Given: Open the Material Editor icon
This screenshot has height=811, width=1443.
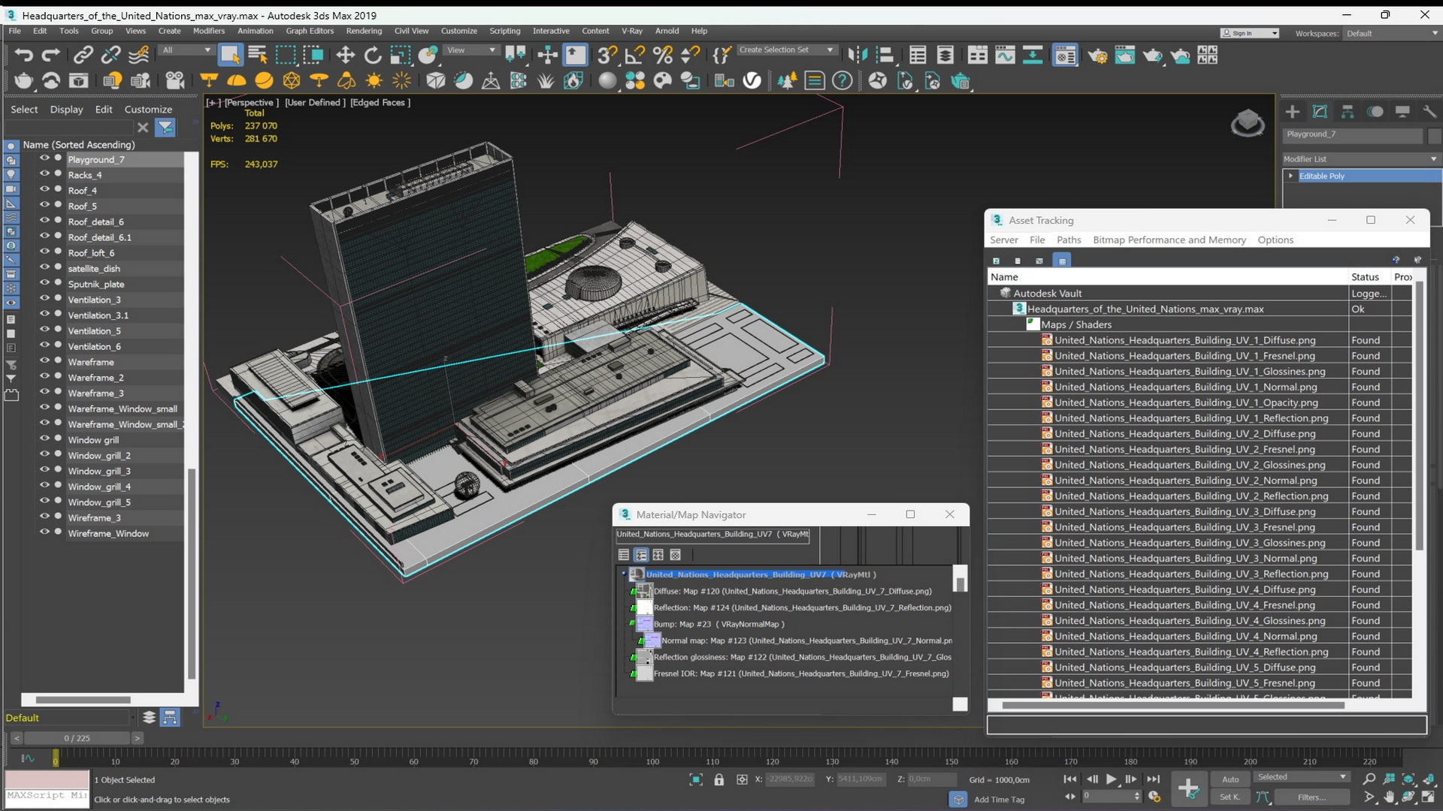Looking at the screenshot, I should click(1065, 55).
